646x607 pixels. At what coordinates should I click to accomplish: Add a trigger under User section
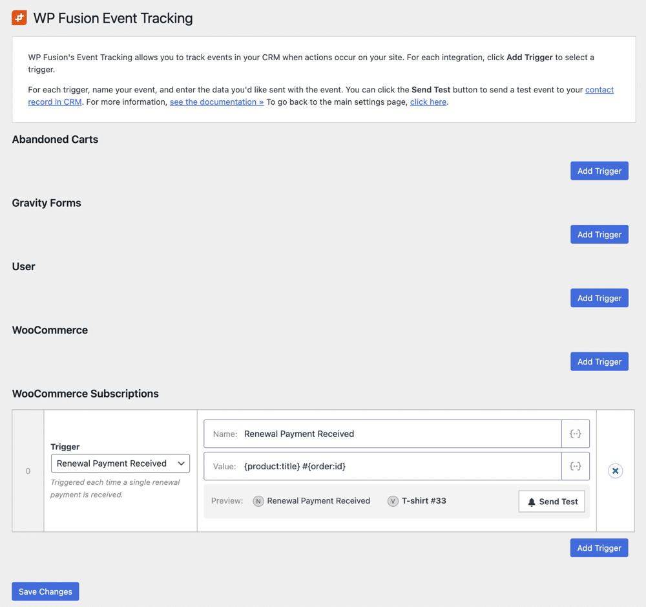point(599,298)
